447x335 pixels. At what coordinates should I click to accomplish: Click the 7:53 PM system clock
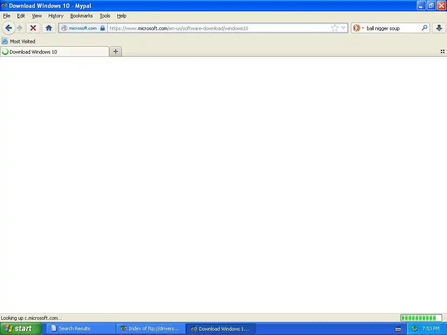pos(431,328)
